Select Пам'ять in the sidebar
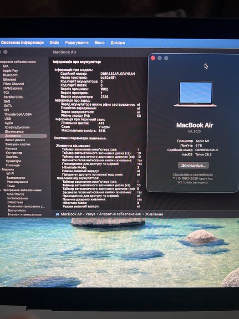 coord(12,157)
